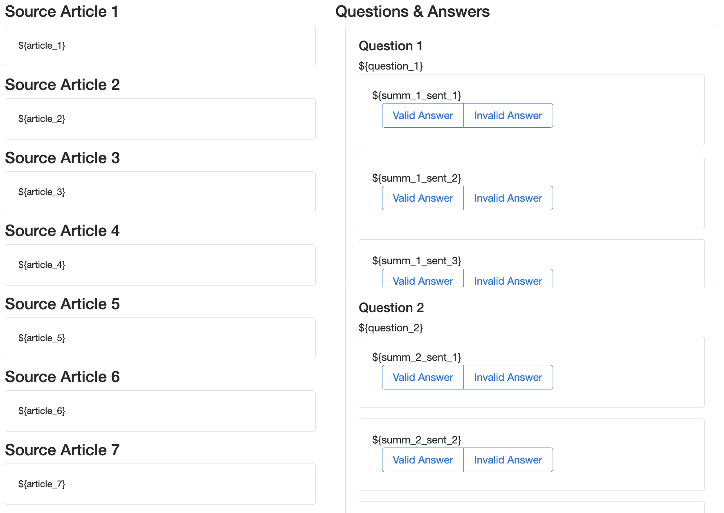Mark summ_1_sent_2 as Valid Answer
Screen dimensions: 724x513
(x=423, y=198)
